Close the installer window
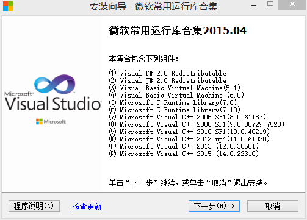 (x=292, y=4)
